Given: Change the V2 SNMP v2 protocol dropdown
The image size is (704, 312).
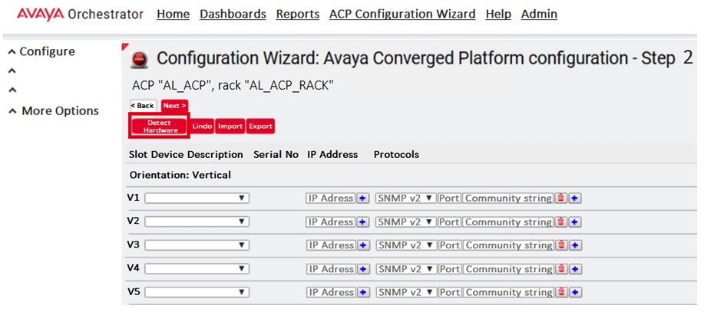Looking at the screenshot, I should click(406, 222).
